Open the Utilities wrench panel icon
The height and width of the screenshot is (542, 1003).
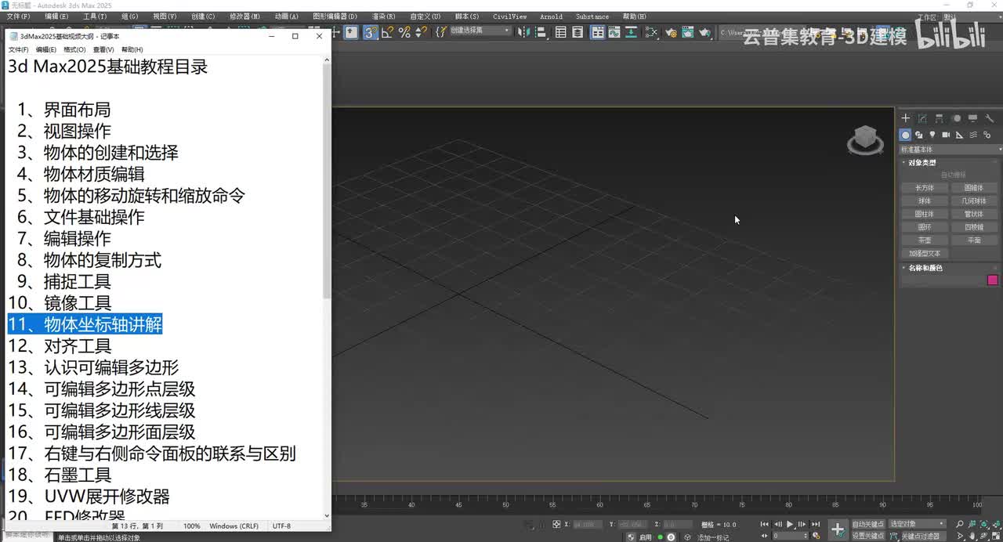(x=990, y=118)
